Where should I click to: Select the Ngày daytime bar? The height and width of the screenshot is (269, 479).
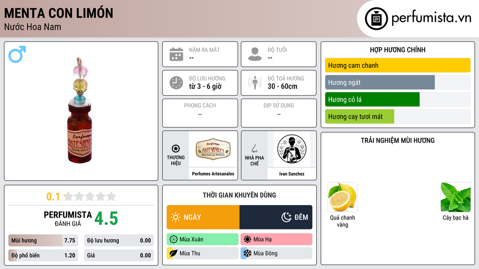pos(203,217)
